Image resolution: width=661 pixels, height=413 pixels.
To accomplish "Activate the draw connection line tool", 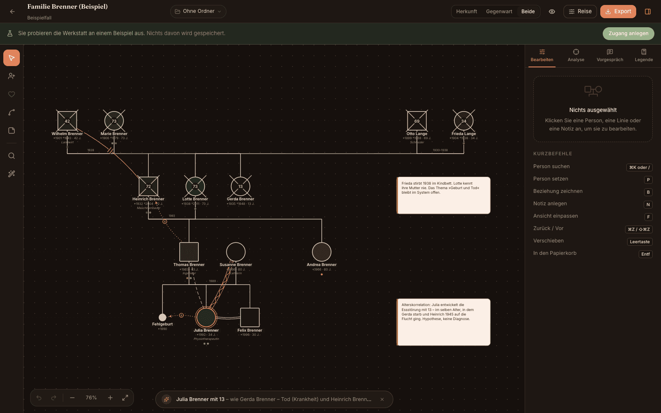I will click(x=12, y=112).
